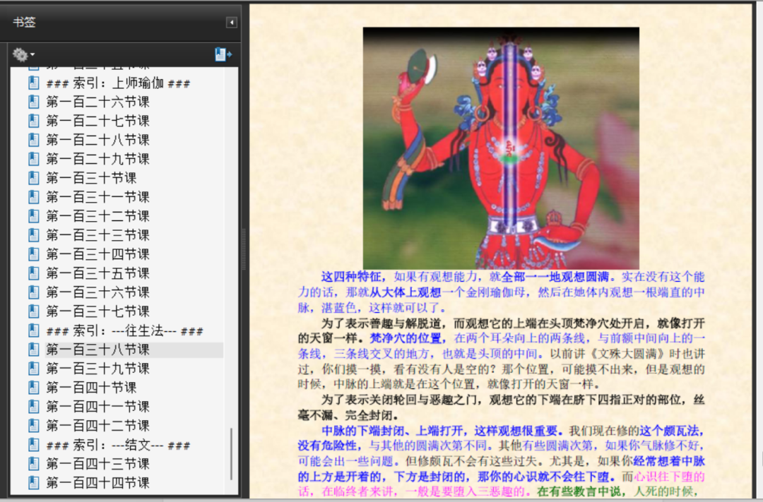Select bookmark 第一百三十节课
Screen dimensions: 763x502
click(91, 178)
